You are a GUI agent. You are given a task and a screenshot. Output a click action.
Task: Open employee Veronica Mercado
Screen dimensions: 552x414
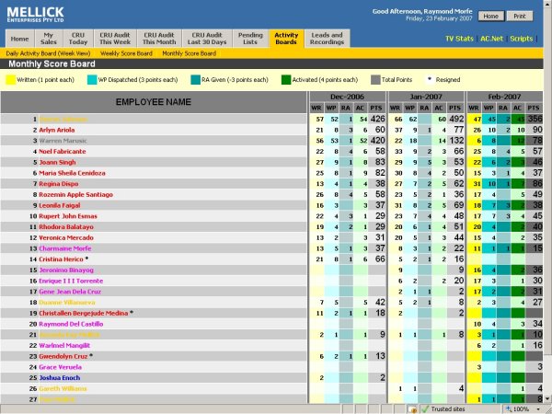point(66,238)
